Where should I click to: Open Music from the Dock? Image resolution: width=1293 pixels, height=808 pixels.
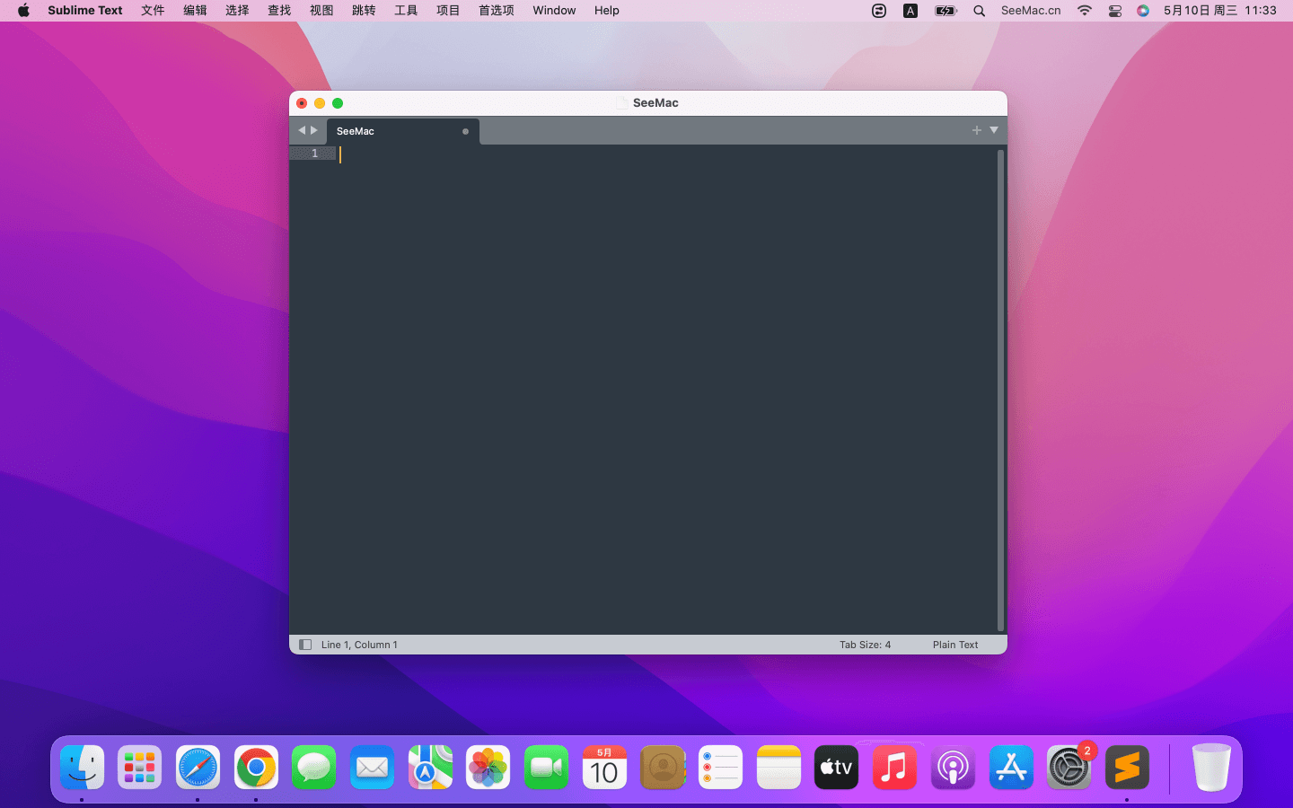tap(894, 768)
